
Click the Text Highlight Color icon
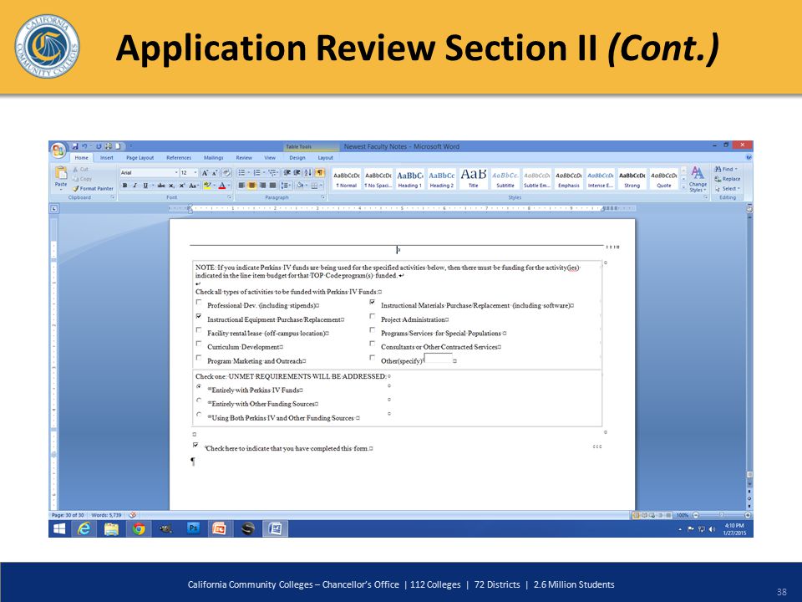[x=207, y=186]
